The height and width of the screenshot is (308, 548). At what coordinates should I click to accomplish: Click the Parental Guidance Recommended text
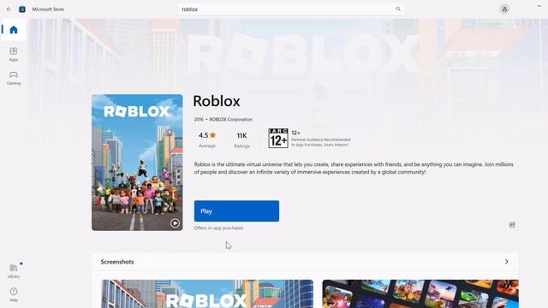[321, 139]
